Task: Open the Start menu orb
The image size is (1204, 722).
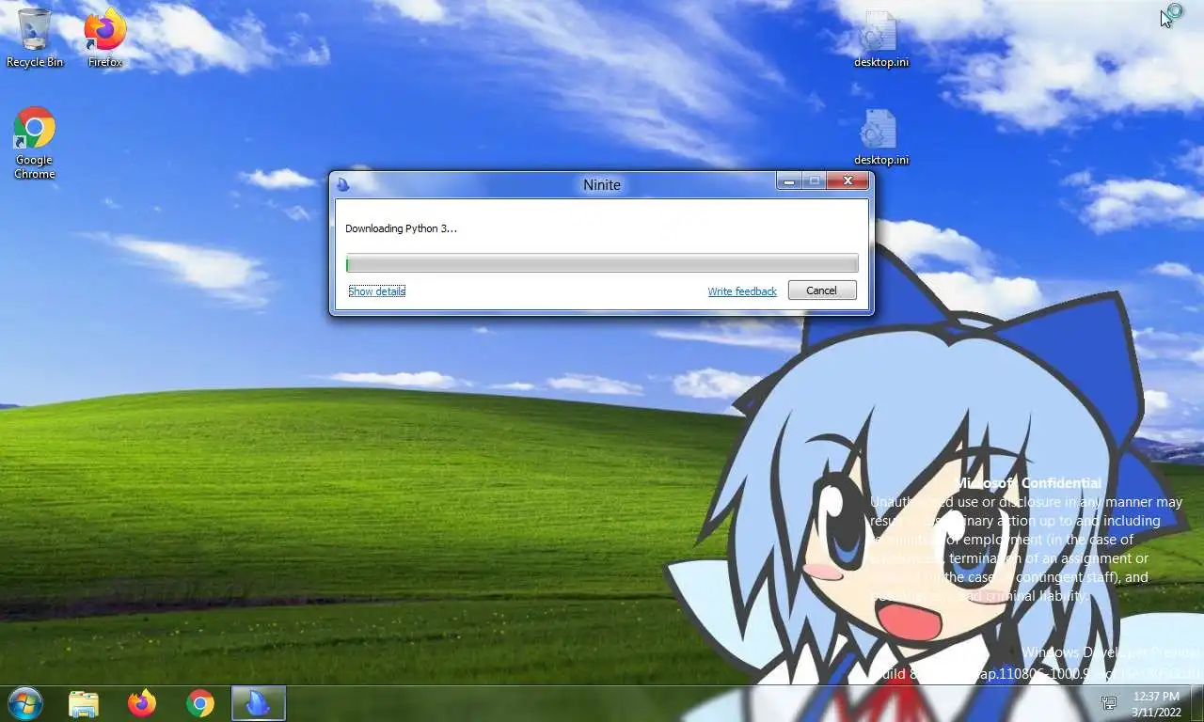Action: (x=24, y=703)
